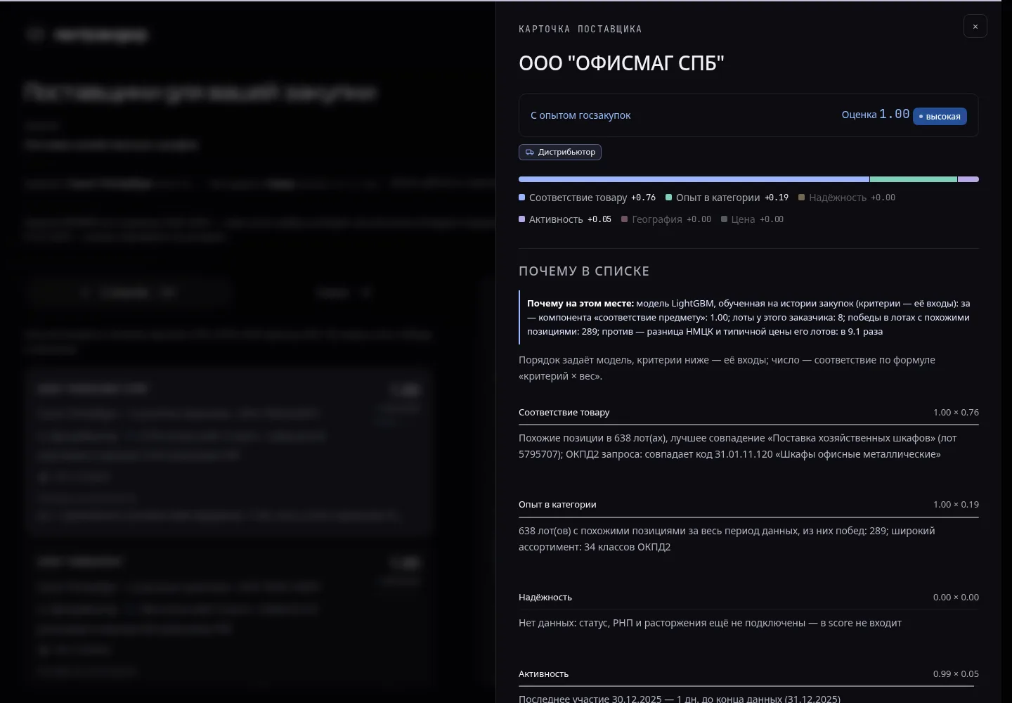
Task: Click the blue Соответствие товару legend swatch
Action: pos(522,198)
